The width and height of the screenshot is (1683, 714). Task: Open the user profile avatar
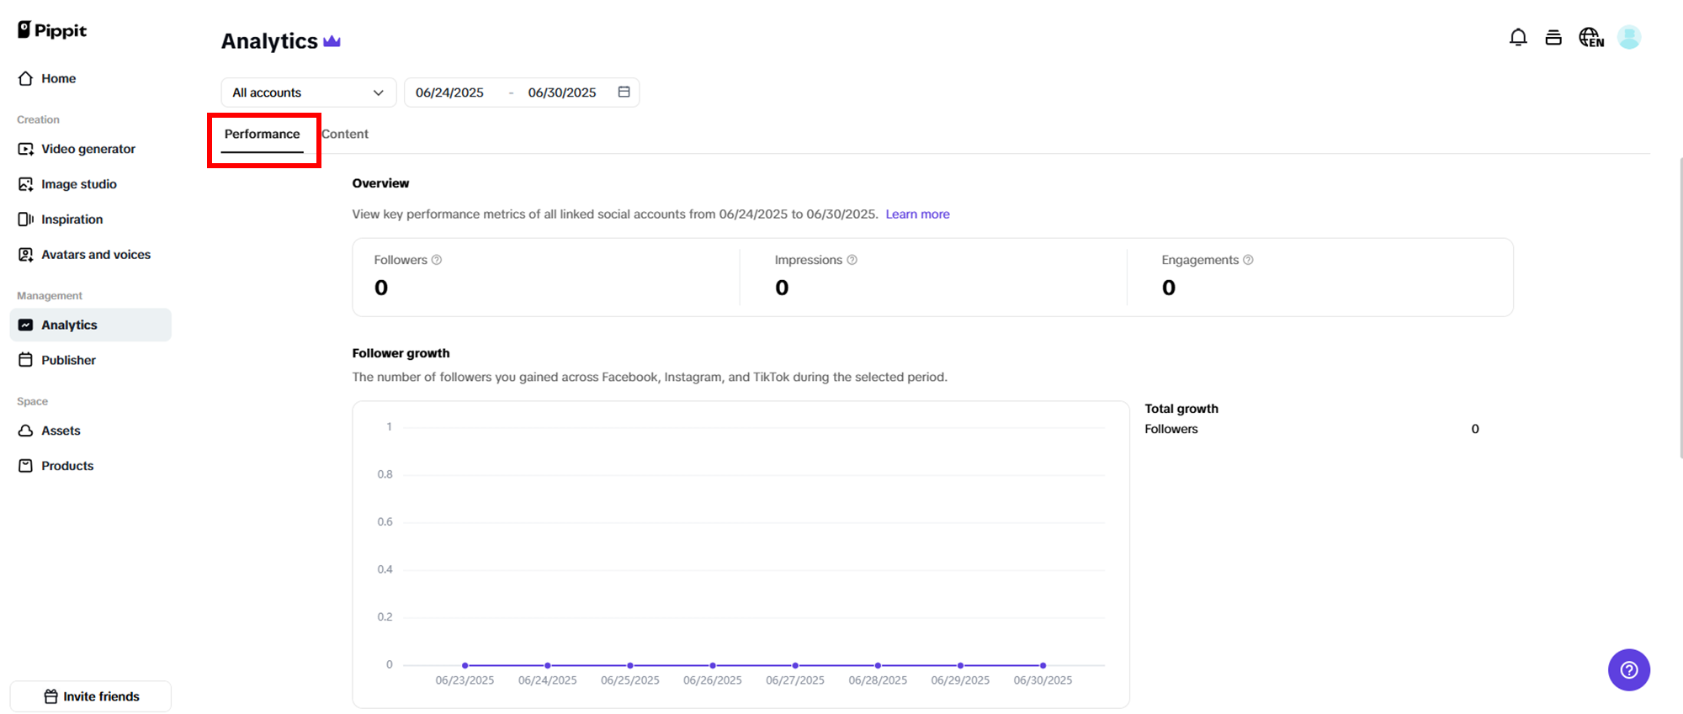(1629, 37)
